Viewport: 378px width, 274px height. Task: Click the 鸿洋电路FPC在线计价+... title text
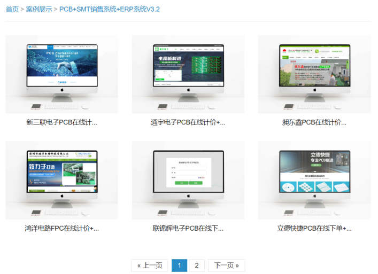(x=61, y=229)
